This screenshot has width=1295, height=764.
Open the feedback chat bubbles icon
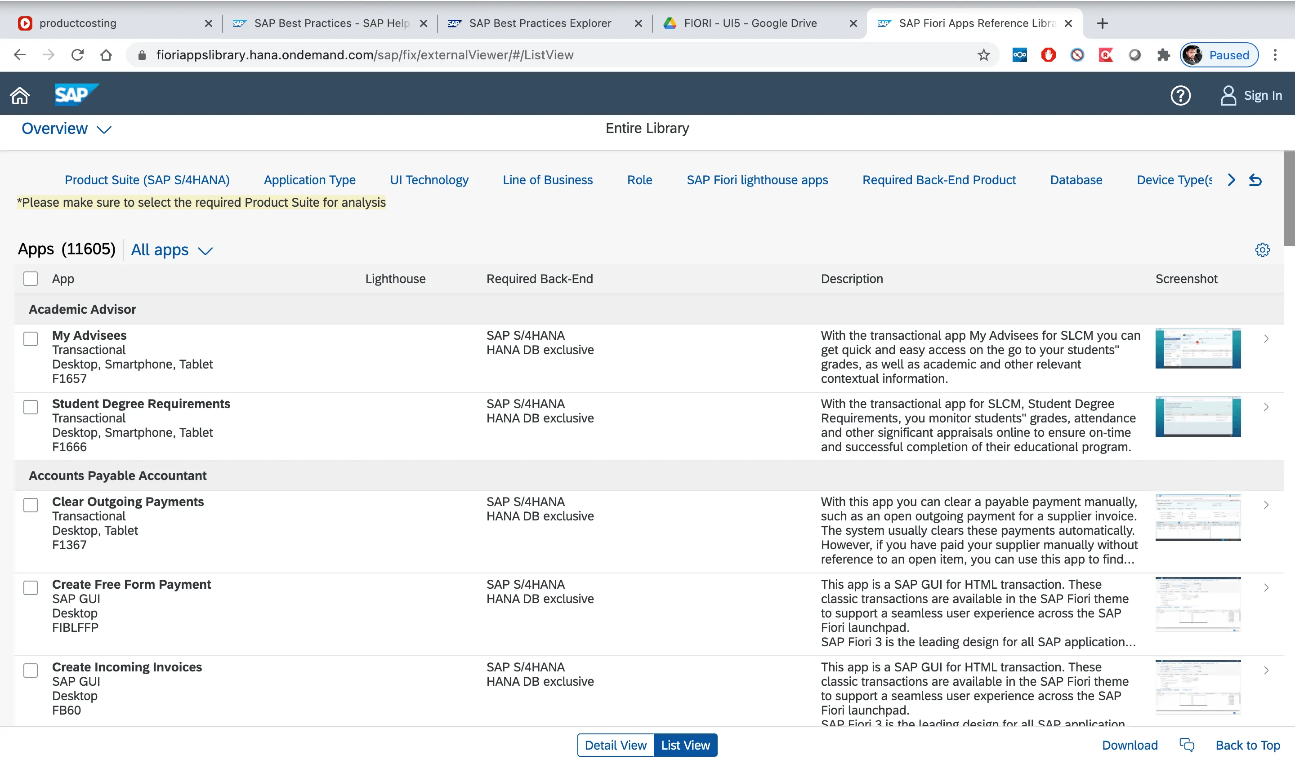pyautogui.click(x=1187, y=744)
